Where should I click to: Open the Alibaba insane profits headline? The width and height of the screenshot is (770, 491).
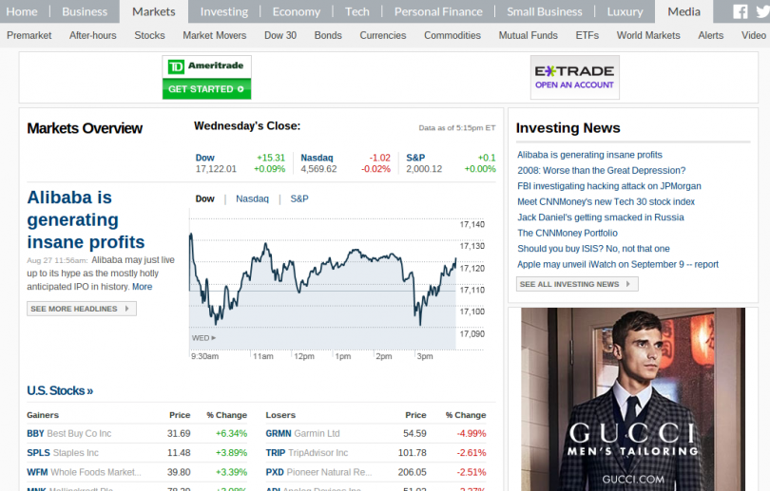tap(86, 219)
